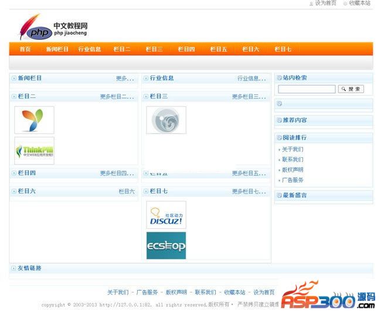The height and width of the screenshot is (311, 381).
Task: Open 版权声明 in 阅读排行 list
Action: (x=292, y=170)
